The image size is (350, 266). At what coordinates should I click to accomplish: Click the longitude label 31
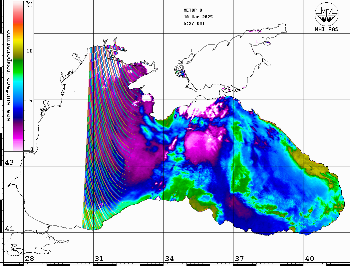click(99, 259)
